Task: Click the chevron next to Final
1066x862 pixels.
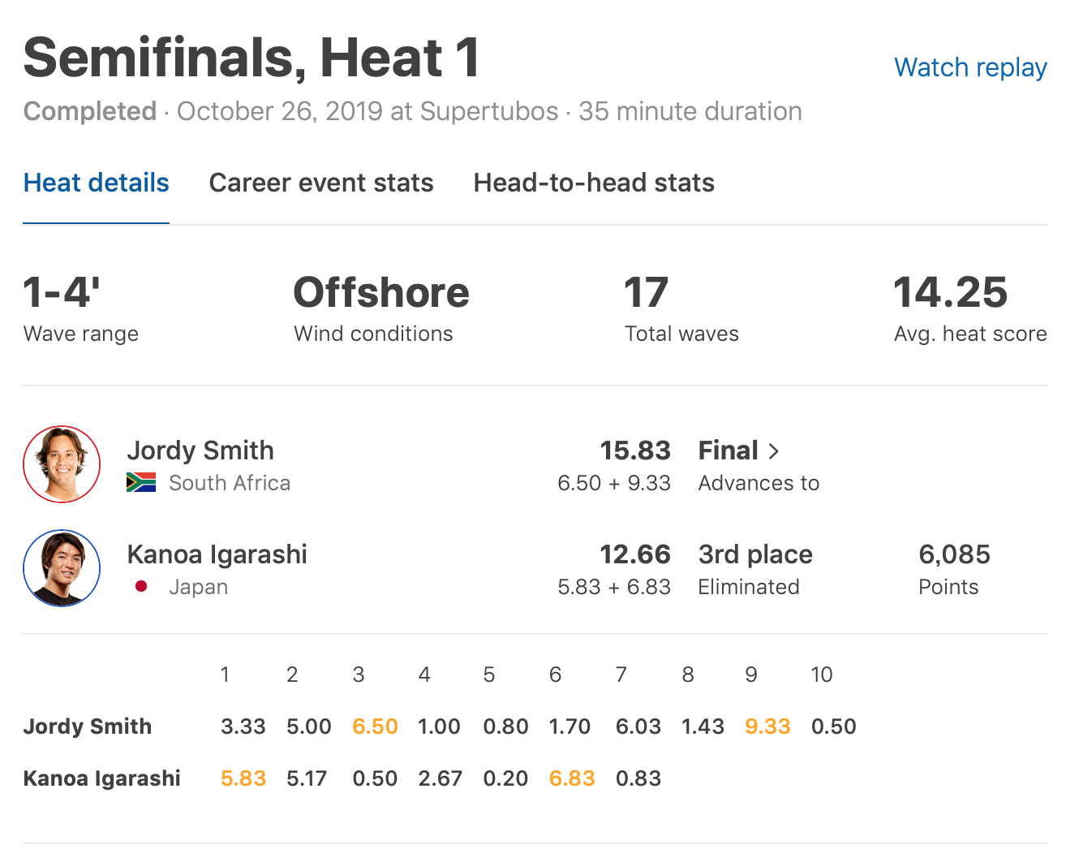Action: tap(774, 451)
